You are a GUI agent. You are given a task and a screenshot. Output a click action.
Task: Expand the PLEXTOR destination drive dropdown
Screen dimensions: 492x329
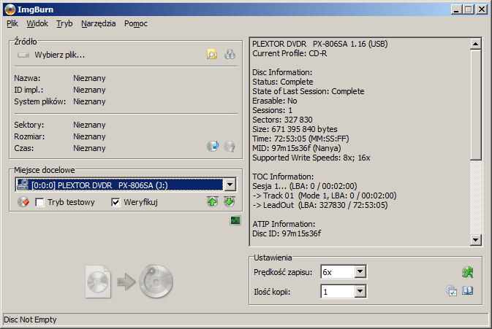230,185
